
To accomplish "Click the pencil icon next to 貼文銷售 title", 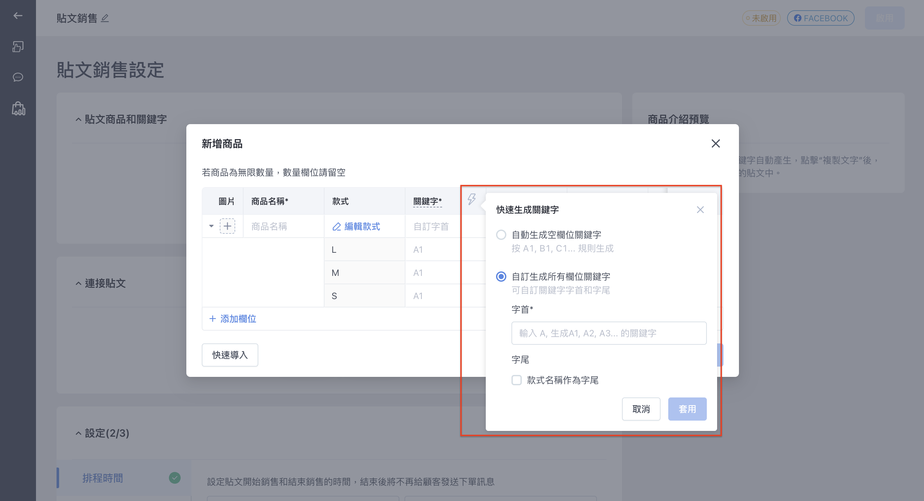I will coord(105,18).
